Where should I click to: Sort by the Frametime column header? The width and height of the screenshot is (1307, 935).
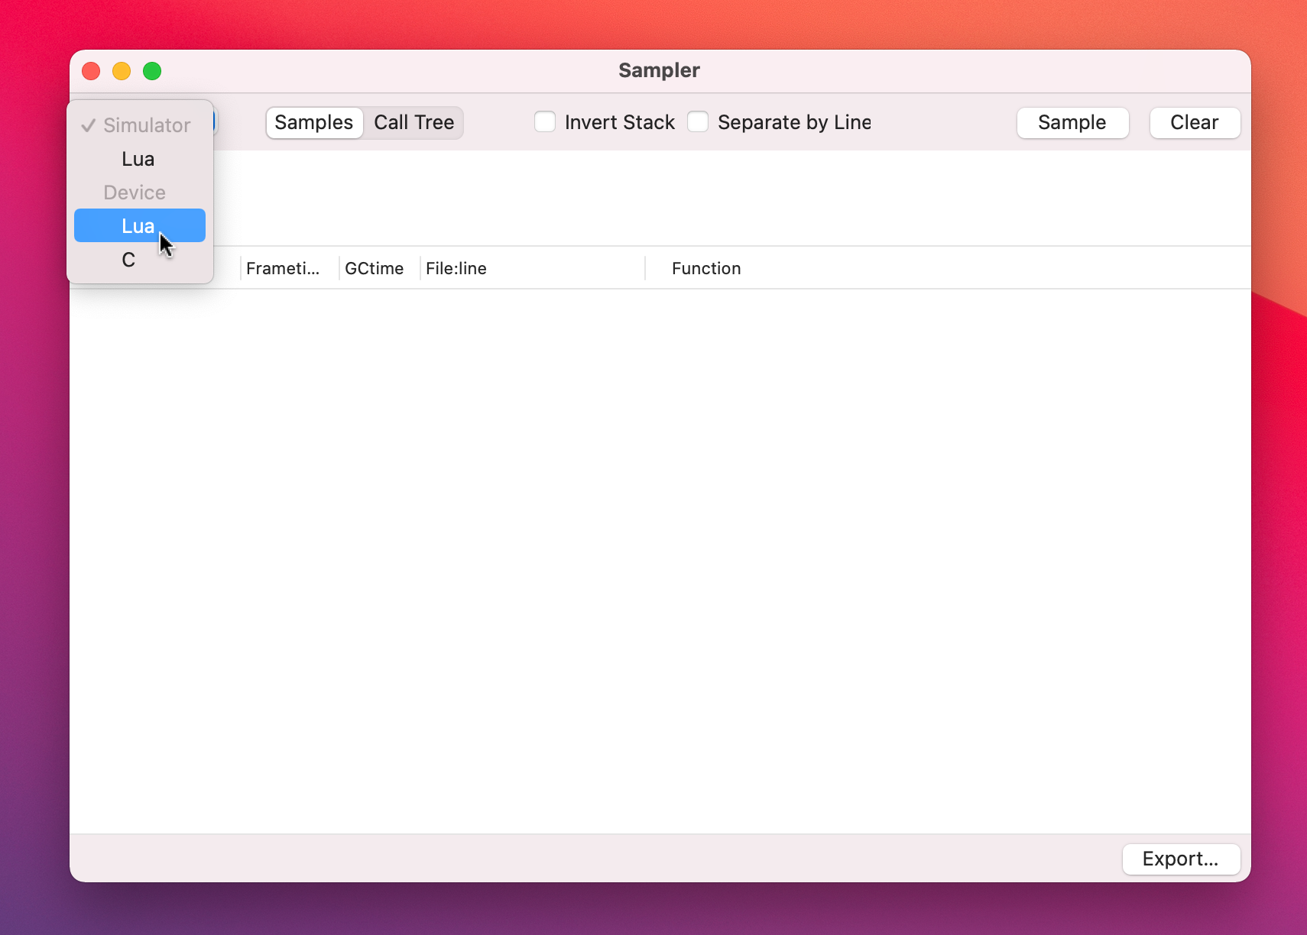[x=289, y=268]
